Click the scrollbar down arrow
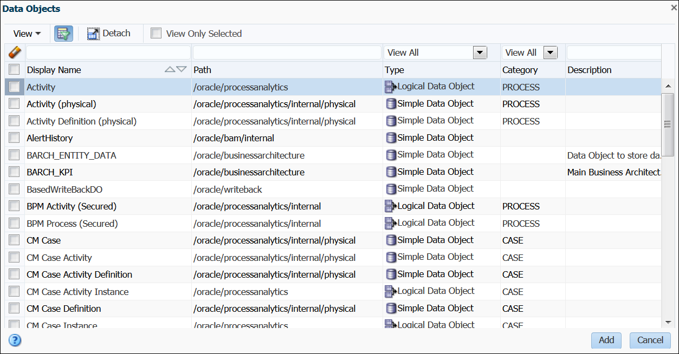 669,322
